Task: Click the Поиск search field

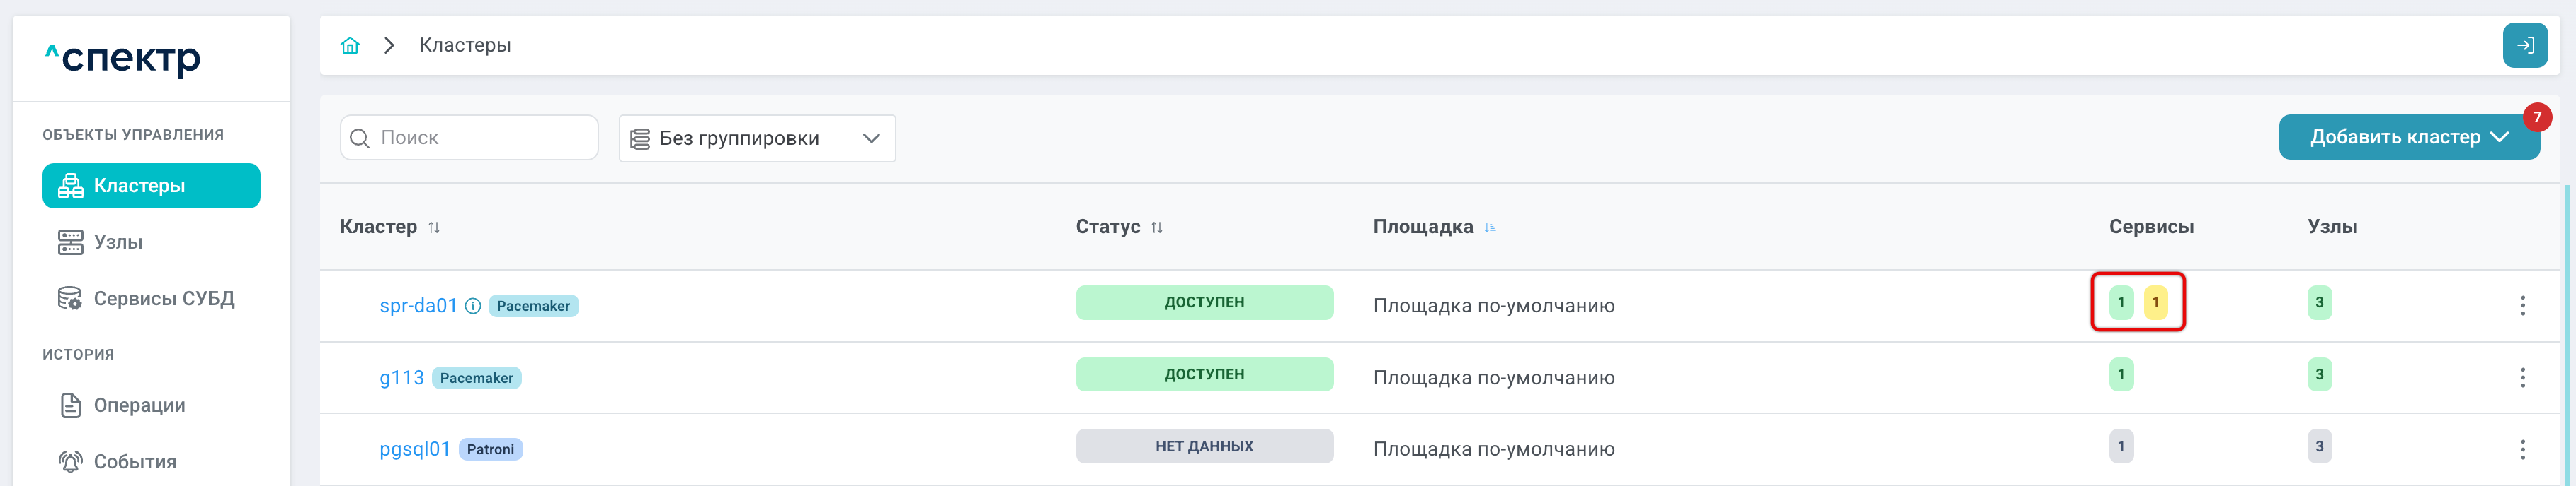Action: (x=469, y=138)
